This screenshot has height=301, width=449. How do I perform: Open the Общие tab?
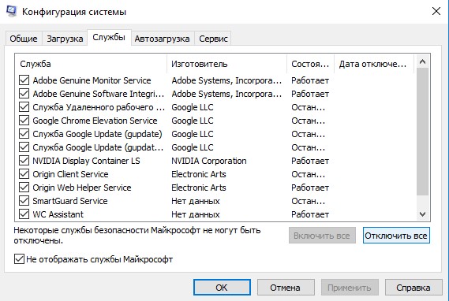coord(24,39)
